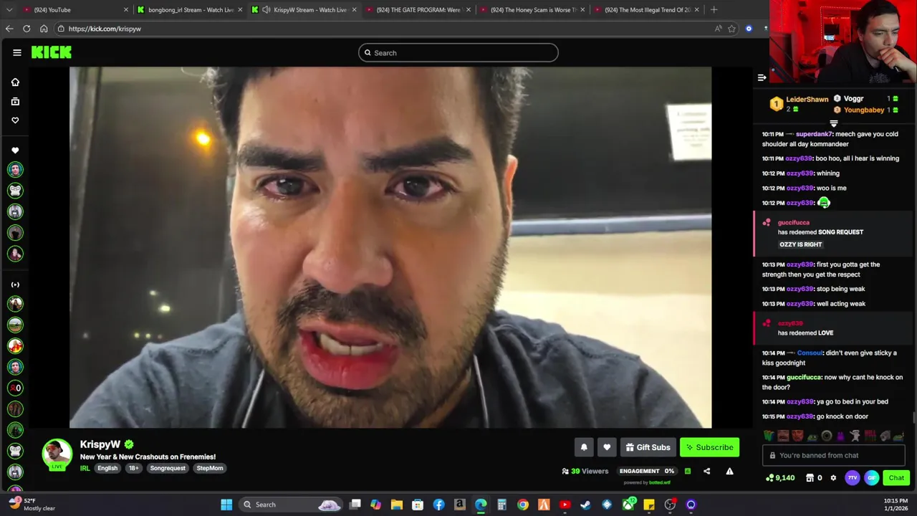Click the Consoul username in chat
This screenshot has width=917, height=516.
pyautogui.click(x=810, y=353)
